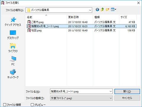Toggle the プレビュー checkbox
Screen dimensions: 142x107
pos(32,105)
